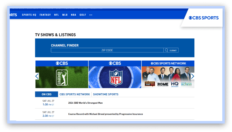232x132 pixels.
Task: Click the ZIP CODE input field
Action: (107, 50)
